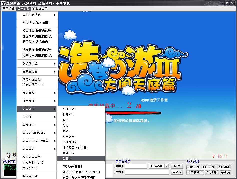Expand the 多次搜索型 submenu
This screenshot has height=179, width=237.
pyautogui.click(x=37, y=63)
